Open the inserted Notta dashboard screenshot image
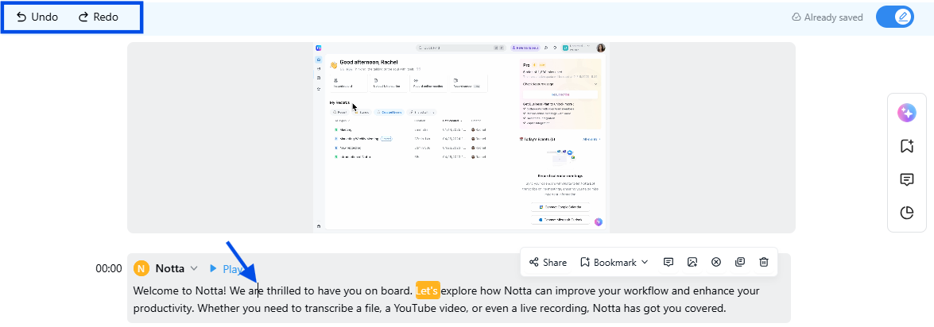The image size is (934, 327). tap(460, 137)
